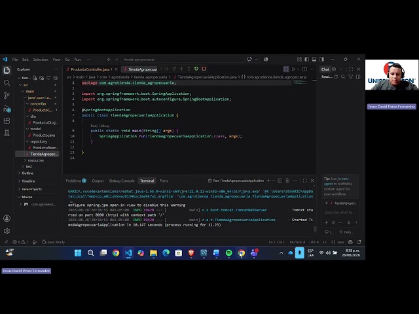Open the Testing beaker view
Screen dimensions: 419x314
tap(7, 133)
